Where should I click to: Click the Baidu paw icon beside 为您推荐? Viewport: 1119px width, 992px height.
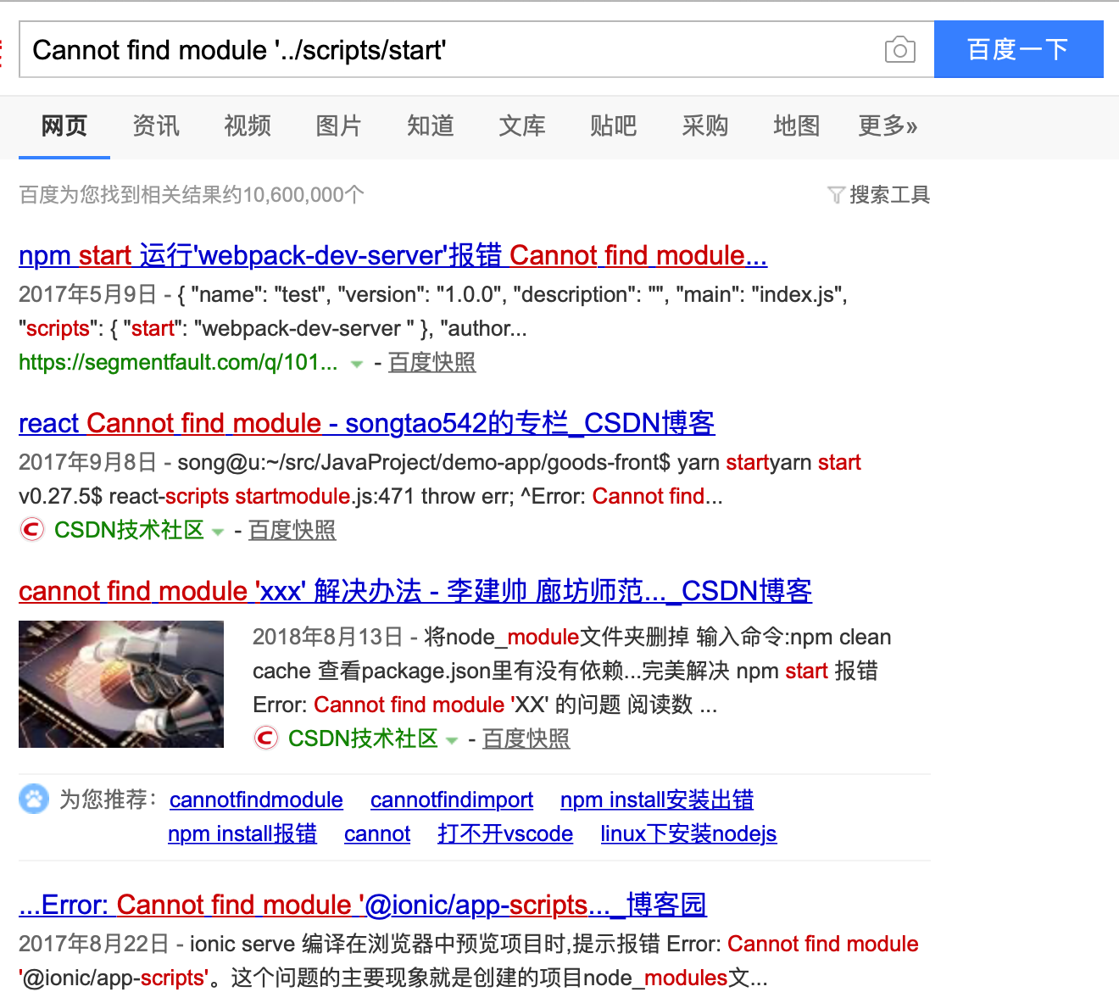coord(33,799)
